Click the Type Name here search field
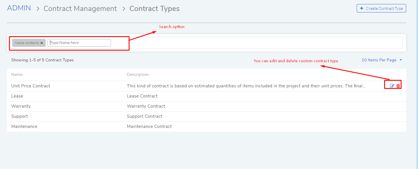Image resolution: width=418 pixels, height=169 pixels. (79, 43)
